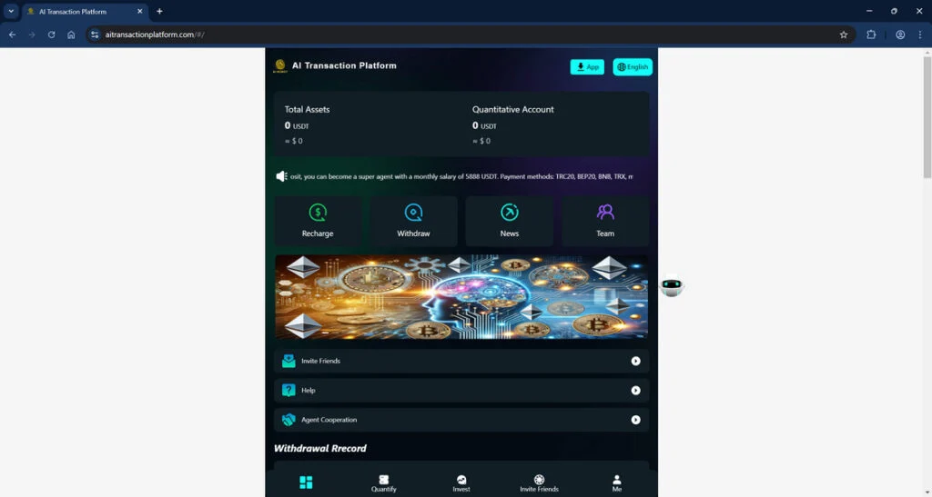Click the scrollbar down arrow
Image resolution: width=932 pixels, height=497 pixels.
coord(927,492)
